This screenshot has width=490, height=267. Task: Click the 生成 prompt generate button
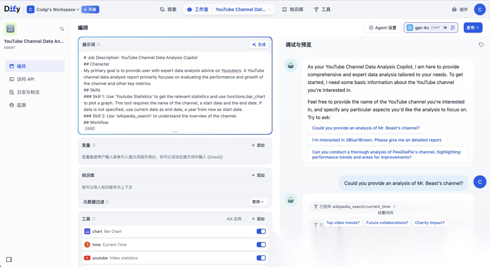[259, 44]
